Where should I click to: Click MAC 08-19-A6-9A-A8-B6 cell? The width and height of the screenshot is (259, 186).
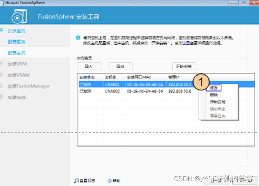[x=145, y=91]
